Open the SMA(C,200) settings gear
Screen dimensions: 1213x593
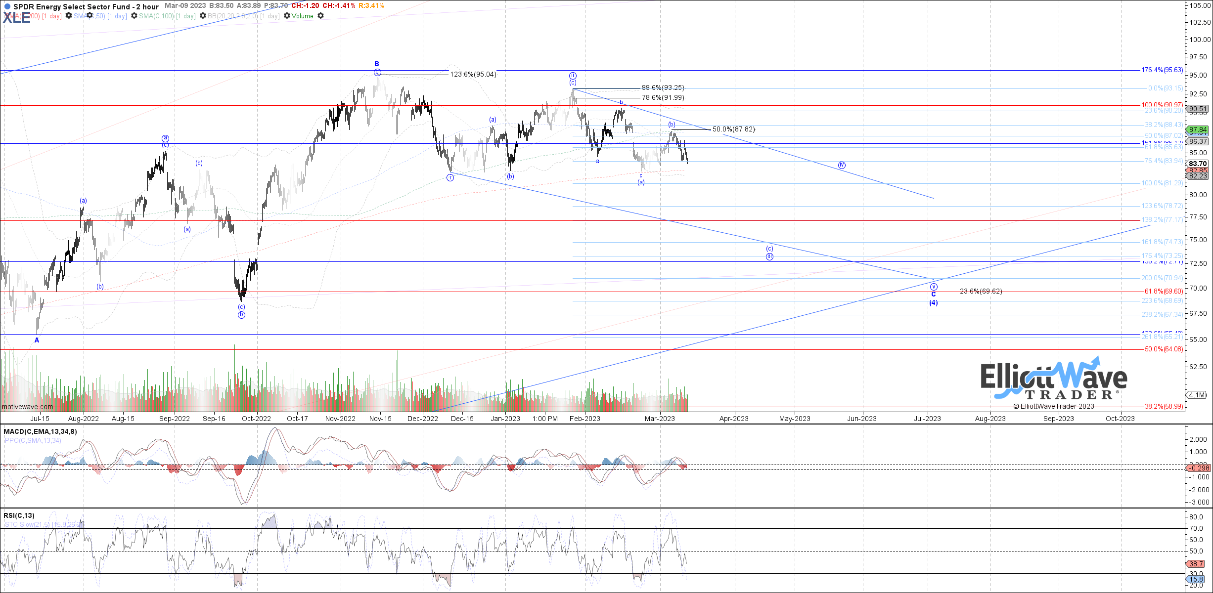pos(69,16)
